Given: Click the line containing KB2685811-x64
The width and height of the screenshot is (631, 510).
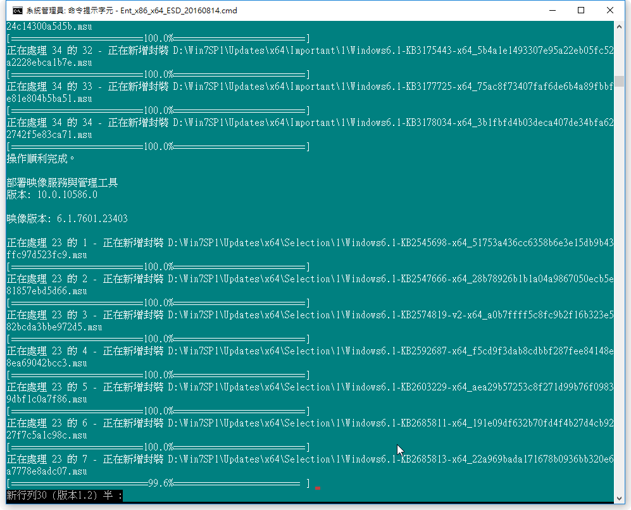Looking at the screenshot, I should pos(310,423).
